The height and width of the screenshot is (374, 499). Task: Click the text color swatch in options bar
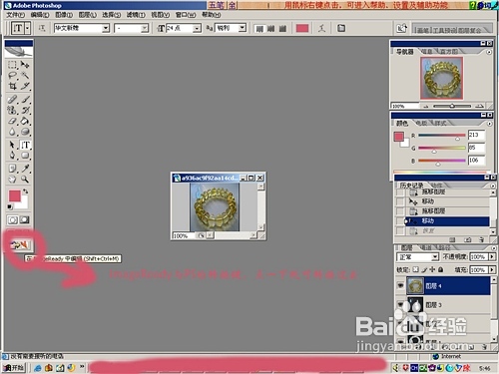pyautogui.click(x=302, y=28)
